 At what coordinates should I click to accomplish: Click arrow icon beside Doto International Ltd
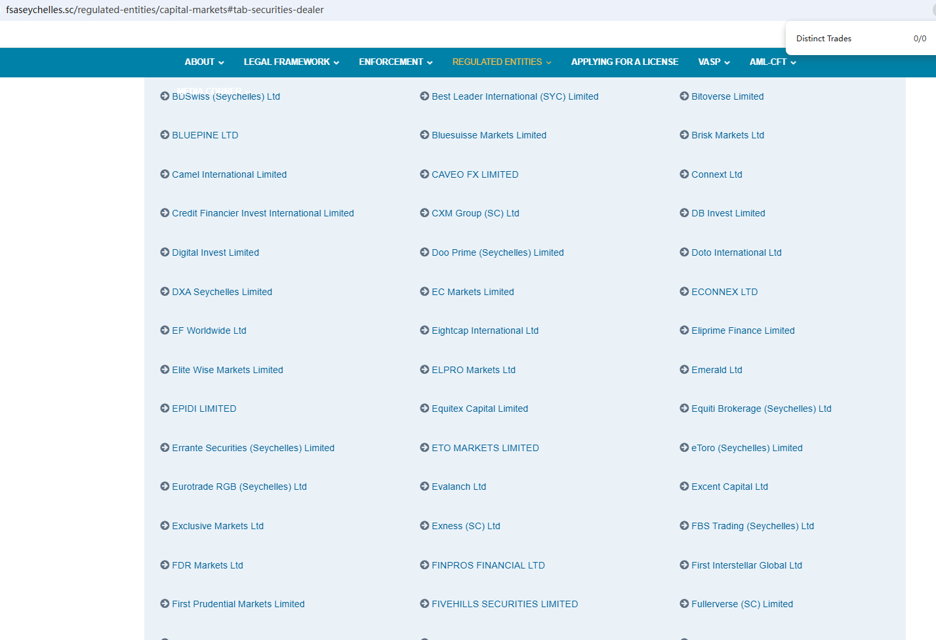(684, 252)
